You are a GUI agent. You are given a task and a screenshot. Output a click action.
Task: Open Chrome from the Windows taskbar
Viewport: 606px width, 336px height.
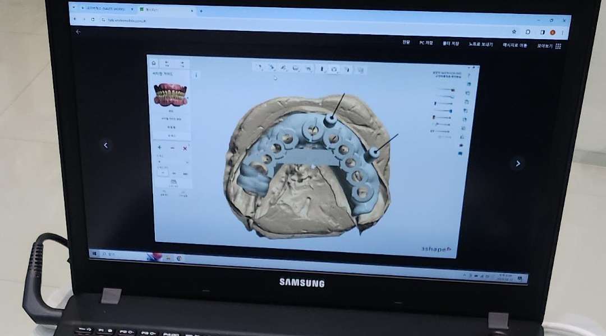[179, 259]
